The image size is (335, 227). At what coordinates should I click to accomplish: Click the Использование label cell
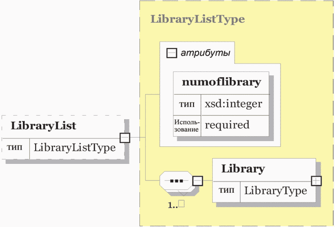187,126
